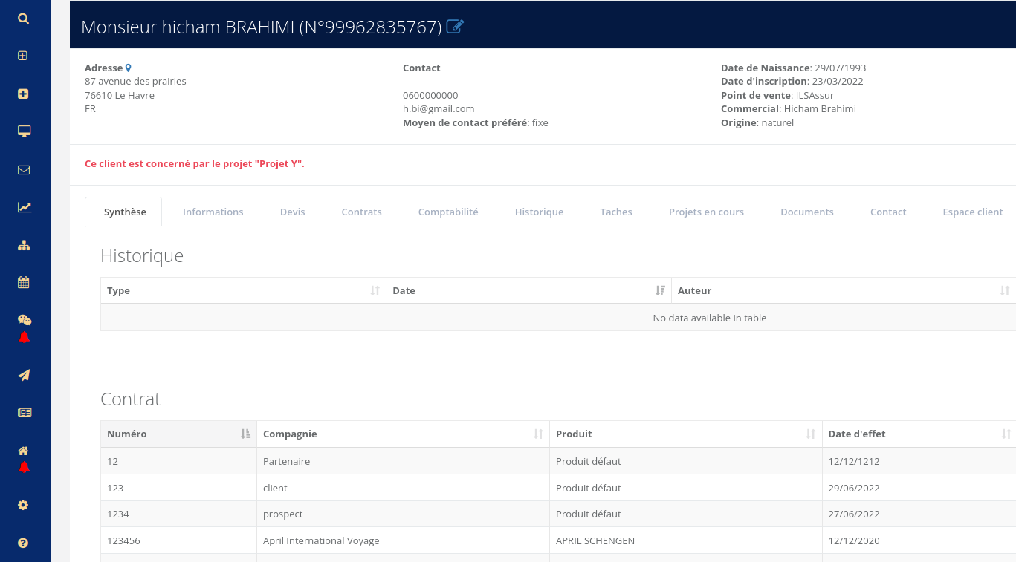Open the line chart statistics icon
The image size is (1016, 562).
[x=24, y=208]
